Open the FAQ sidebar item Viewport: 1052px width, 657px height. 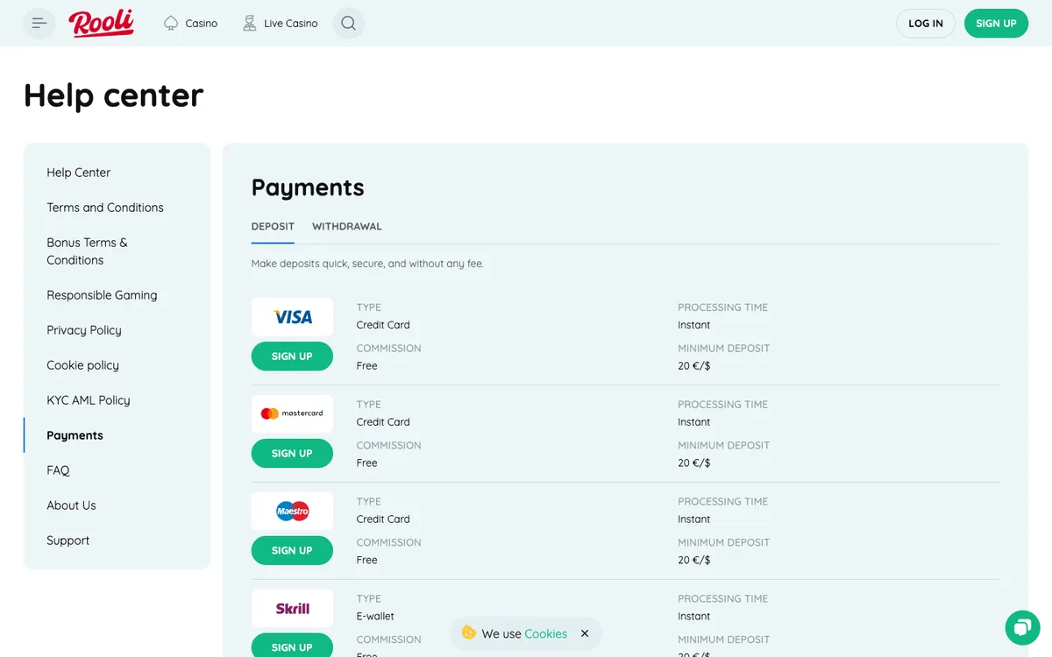tap(58, 470)
